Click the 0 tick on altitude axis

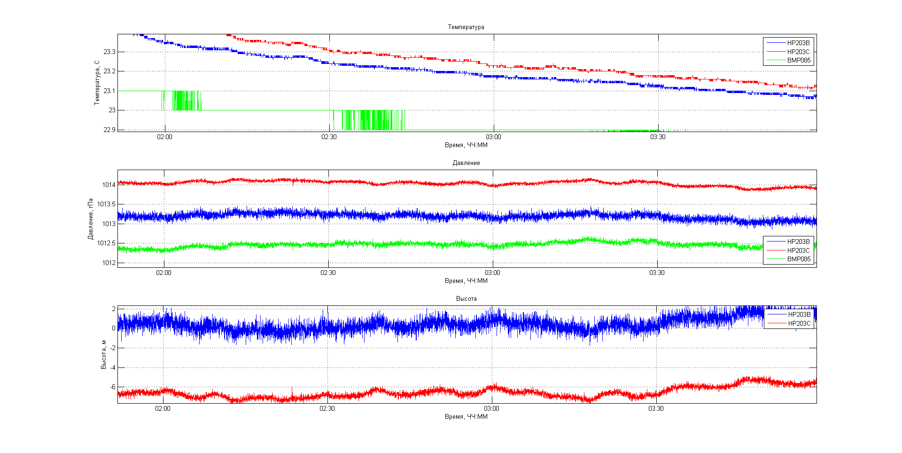pyautogui.click(x=114, y=328)
